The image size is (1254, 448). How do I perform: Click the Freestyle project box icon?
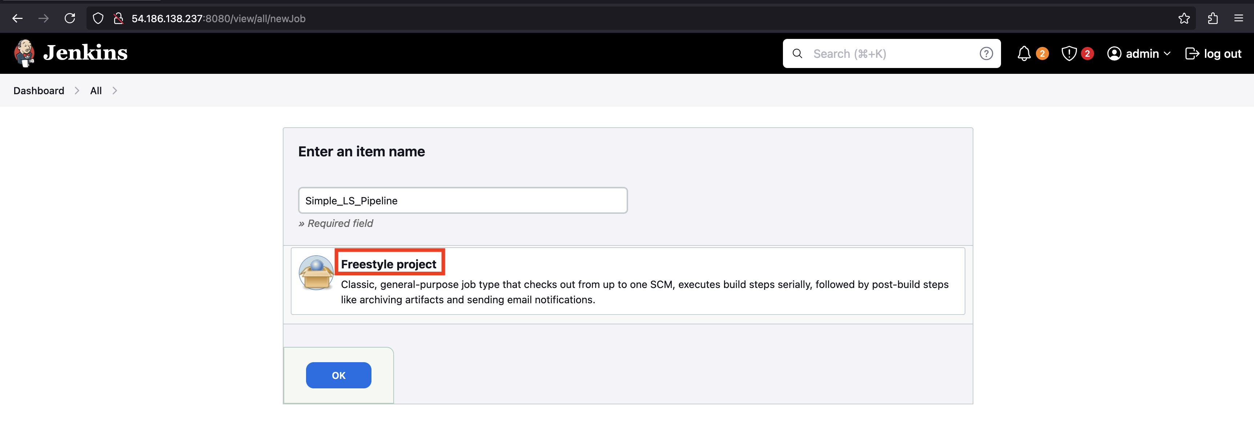coord(316,273)
